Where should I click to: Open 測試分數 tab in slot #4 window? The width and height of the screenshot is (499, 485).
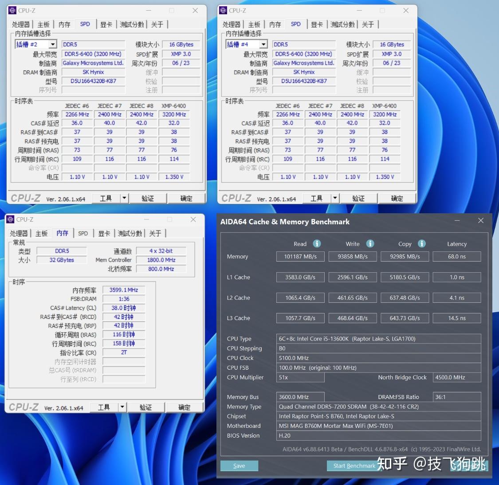(x=342, y=24)
